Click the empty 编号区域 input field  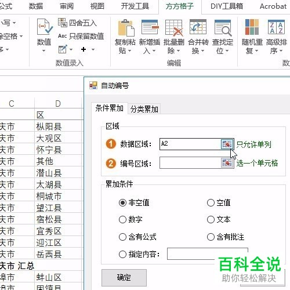pos(190,163)
